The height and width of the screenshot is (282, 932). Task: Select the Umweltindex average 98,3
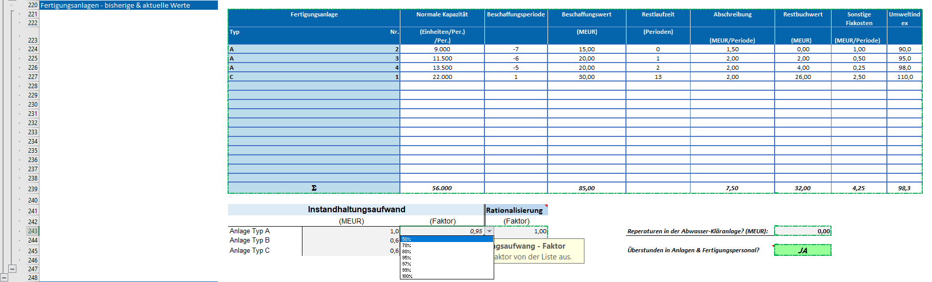point(905,188)
